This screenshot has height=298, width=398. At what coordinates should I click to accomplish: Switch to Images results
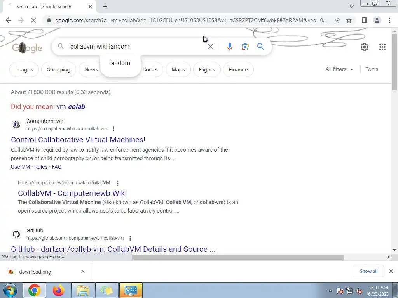coord(24,69)
